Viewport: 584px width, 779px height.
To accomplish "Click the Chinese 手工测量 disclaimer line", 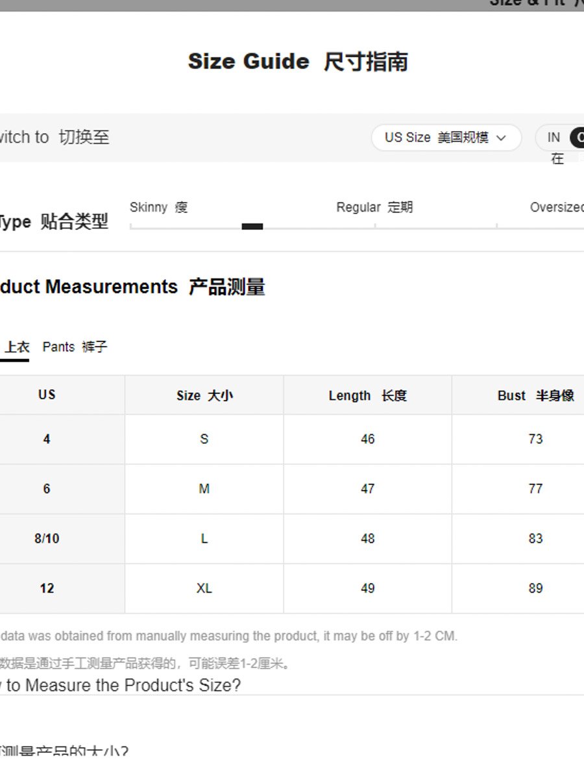I will click(145, 663).
